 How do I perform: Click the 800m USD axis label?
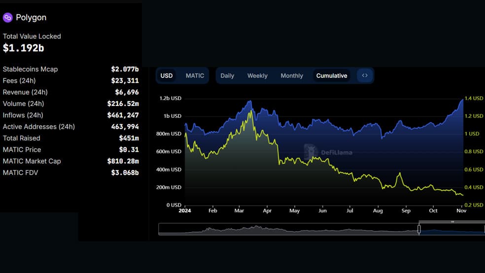pos(169,134)
